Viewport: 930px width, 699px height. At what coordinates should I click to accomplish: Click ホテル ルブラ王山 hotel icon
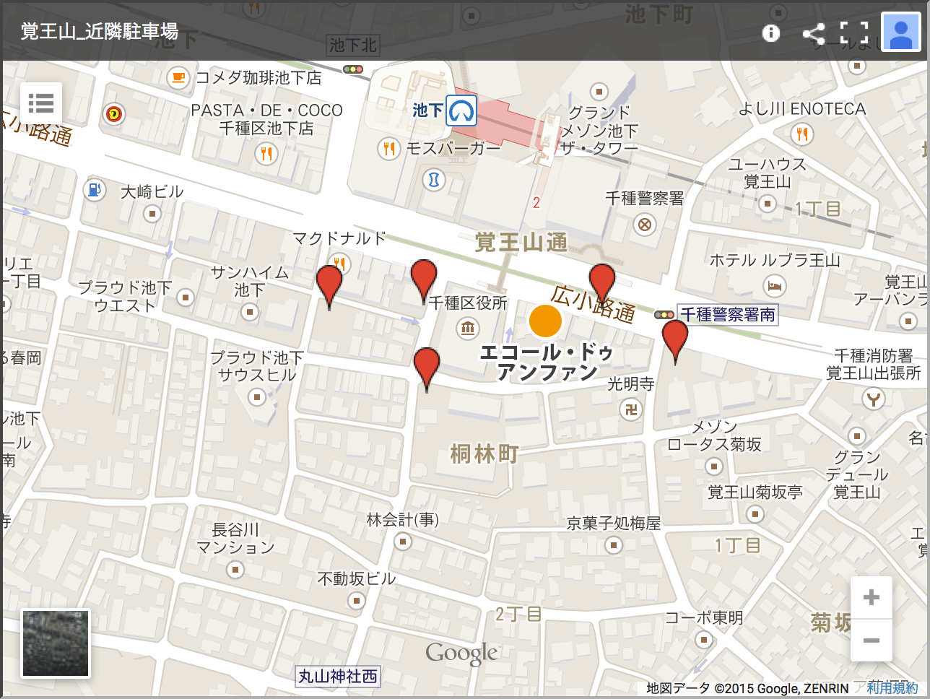[775, 286]
